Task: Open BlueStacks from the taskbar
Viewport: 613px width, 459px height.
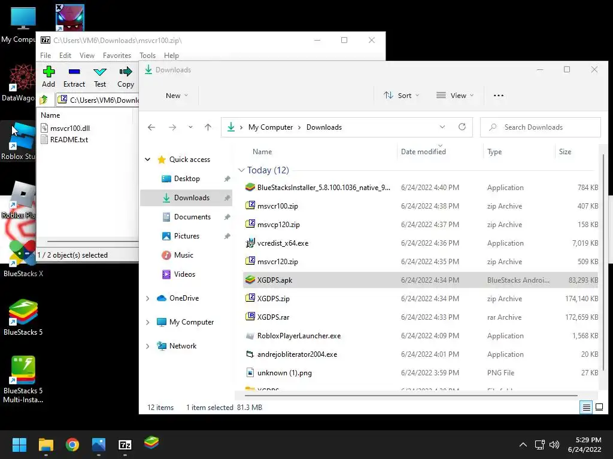Action: tap(151, 443)
